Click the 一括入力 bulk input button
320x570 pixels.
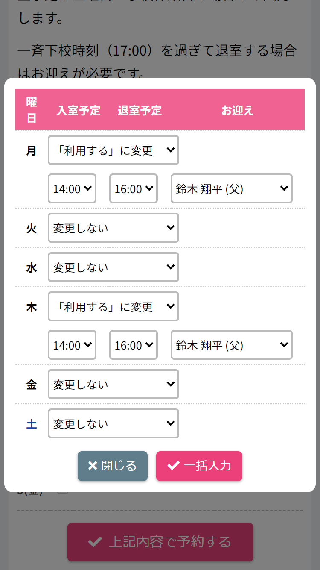coord(199,466)
